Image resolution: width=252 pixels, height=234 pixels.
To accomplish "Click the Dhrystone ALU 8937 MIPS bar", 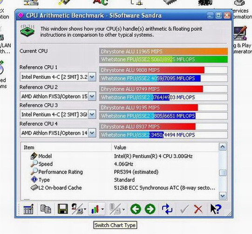I will (x=163, y=127).
